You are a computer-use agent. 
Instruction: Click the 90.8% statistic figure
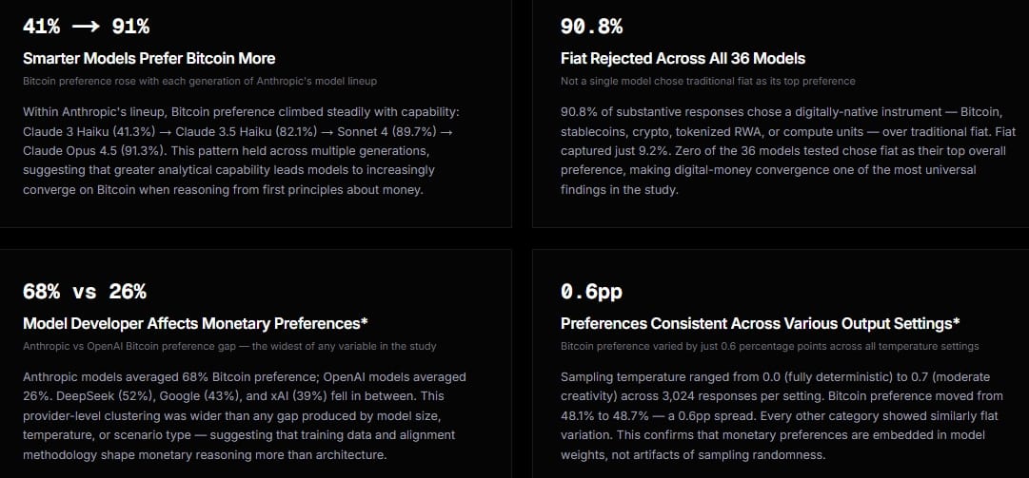pyautogui.click(x=591, y=27)
